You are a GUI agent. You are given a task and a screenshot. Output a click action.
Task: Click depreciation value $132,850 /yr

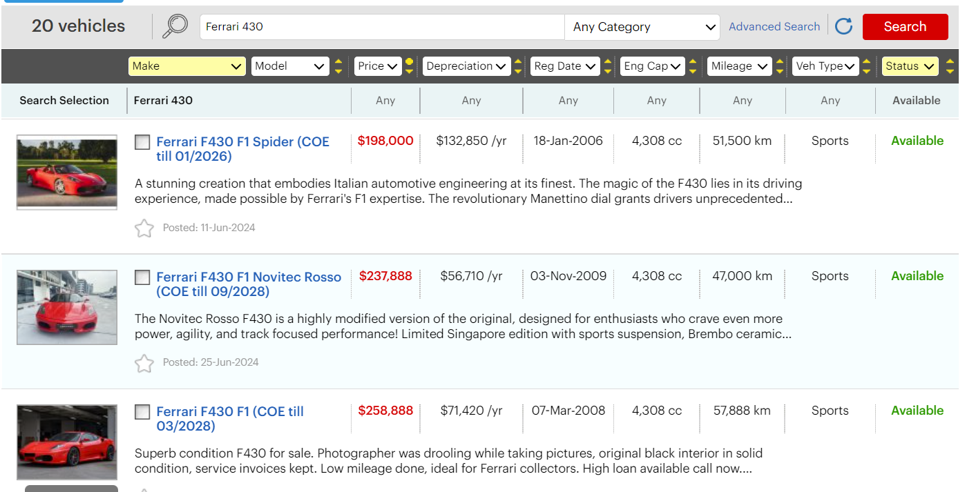[x=472, y=141]
